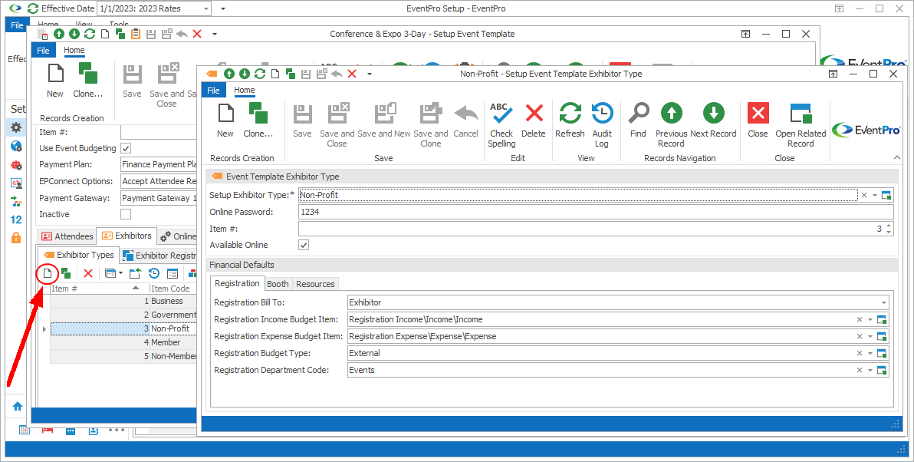Image resolution: width=914 pixels, height=462 pixels.
Task: Click the Find magnifier button
Action: pyautogui.click(x=638, y=120)
